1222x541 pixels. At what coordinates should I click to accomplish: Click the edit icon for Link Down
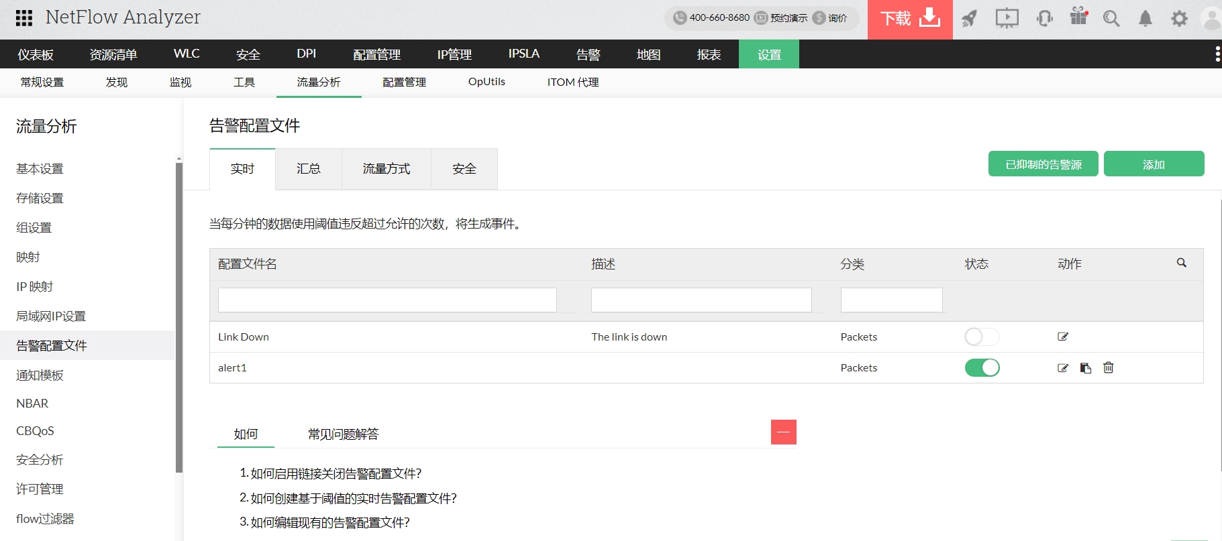click(x=1063, y=337)
